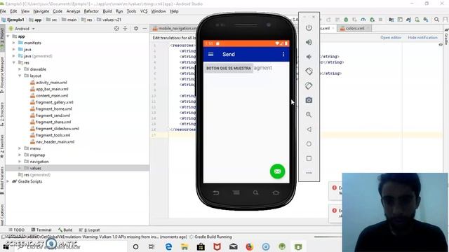Click the emulator rotate left icon

pyautogui.click(x=309, y=71)
